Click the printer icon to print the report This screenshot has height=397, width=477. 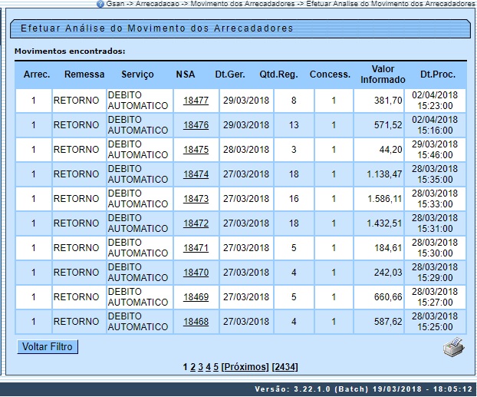(x=454, y=347)
